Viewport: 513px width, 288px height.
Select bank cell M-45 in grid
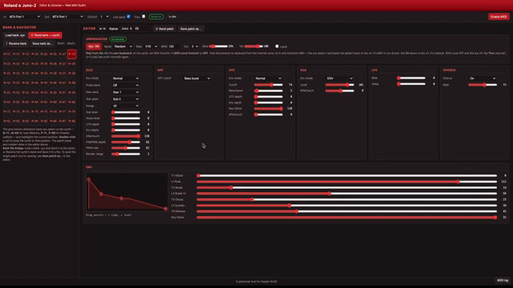point(44,83)
